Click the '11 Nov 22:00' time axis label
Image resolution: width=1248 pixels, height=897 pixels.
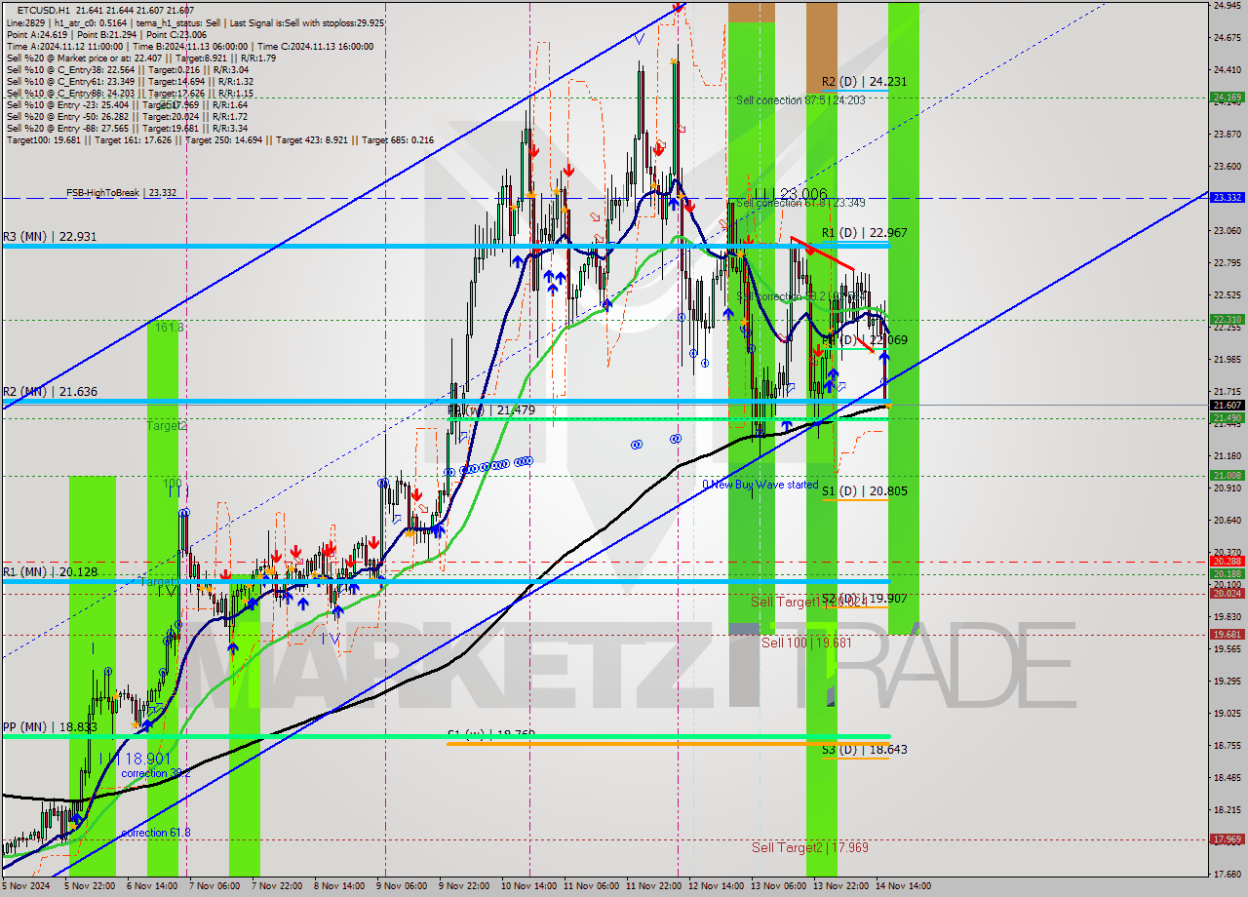point(654,886)
